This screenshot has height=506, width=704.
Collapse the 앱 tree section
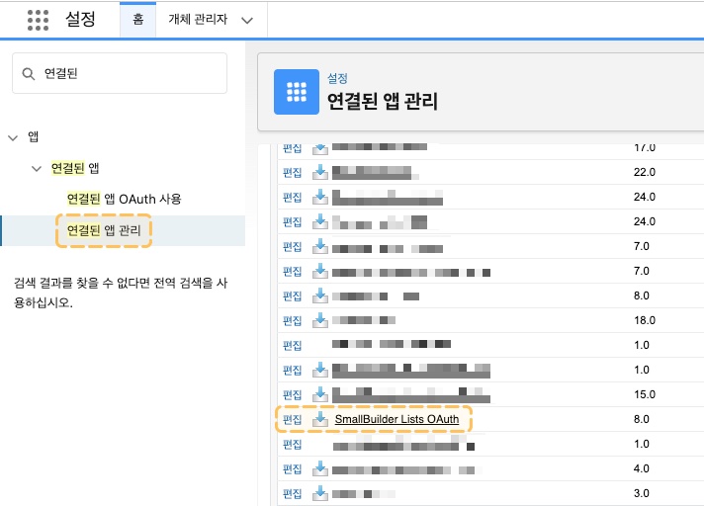(x=13, y=137)
